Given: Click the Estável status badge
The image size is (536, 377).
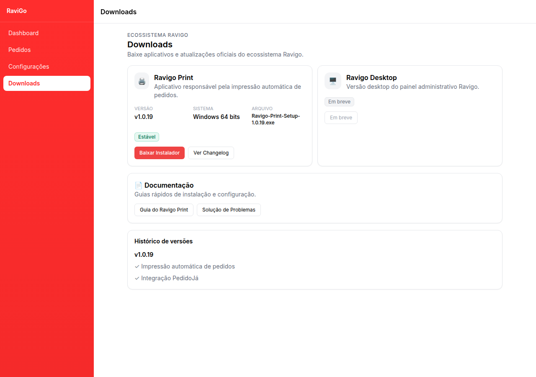Looking at the screenshot, I should tap(147, 137).
